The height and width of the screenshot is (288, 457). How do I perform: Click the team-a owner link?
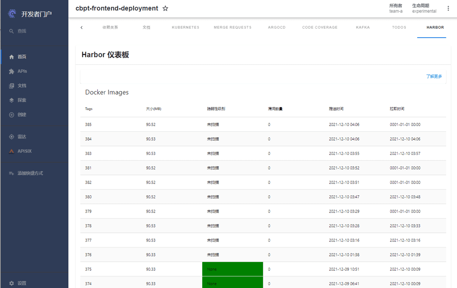point(396,11)
